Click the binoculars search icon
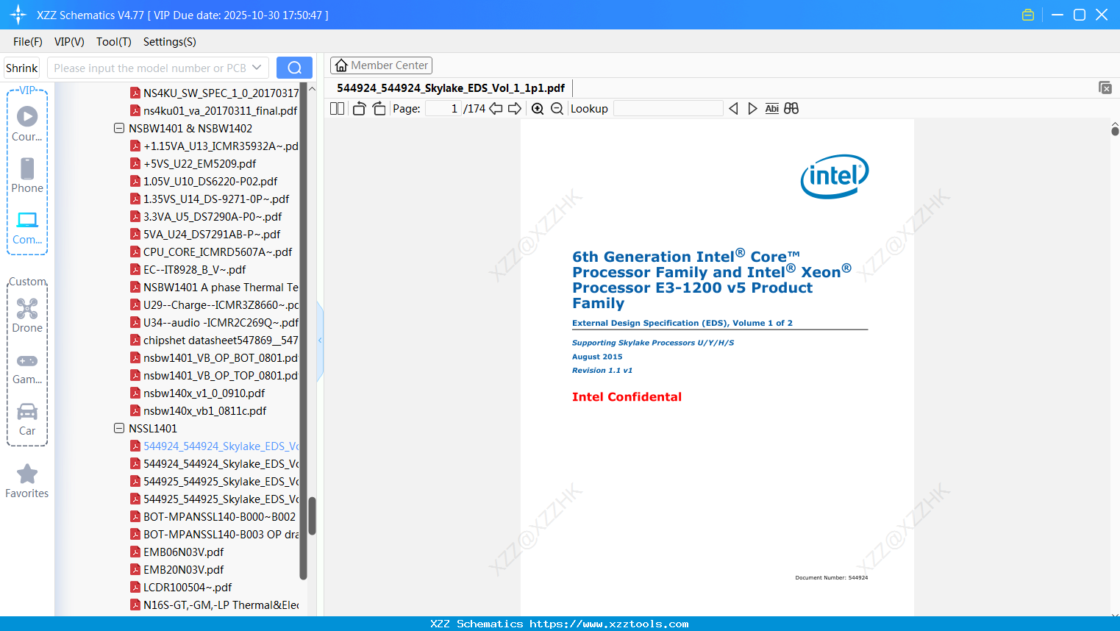1120x631 pixels. 791,108
